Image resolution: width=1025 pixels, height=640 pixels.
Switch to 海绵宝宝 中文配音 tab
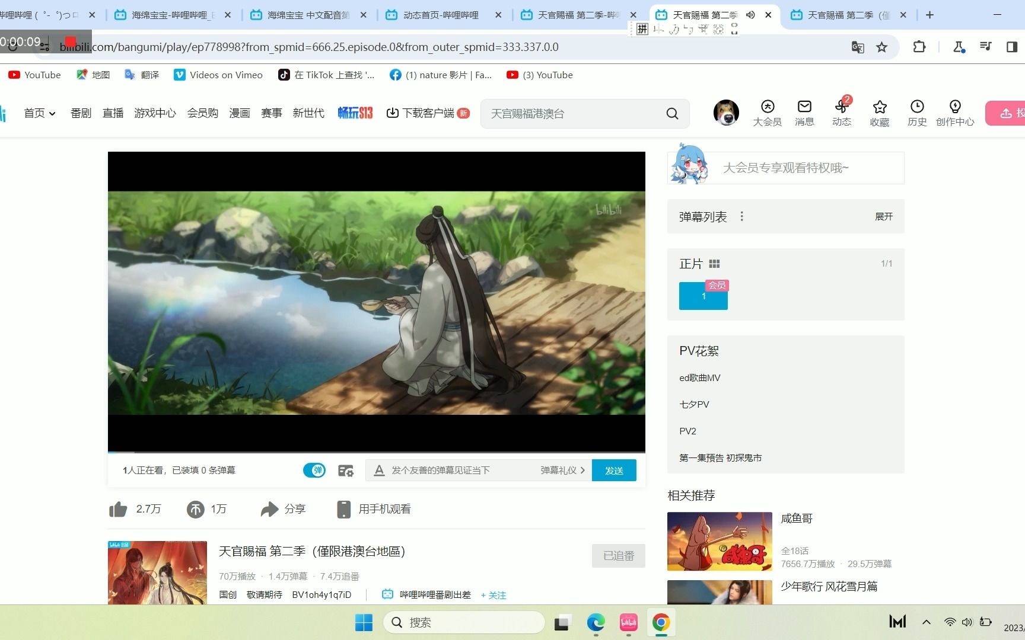pyautogui.click(x=308, y=15)
